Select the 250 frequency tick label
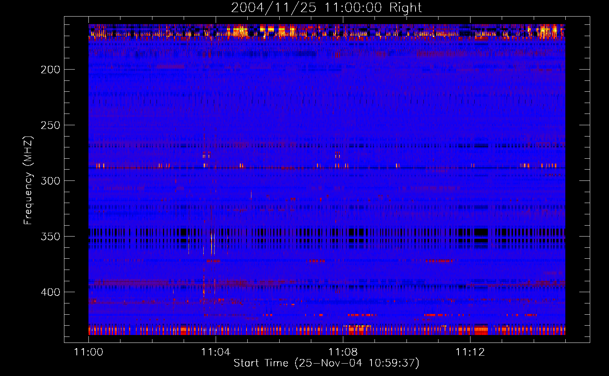The image size is (609, 376). (50, 125)
